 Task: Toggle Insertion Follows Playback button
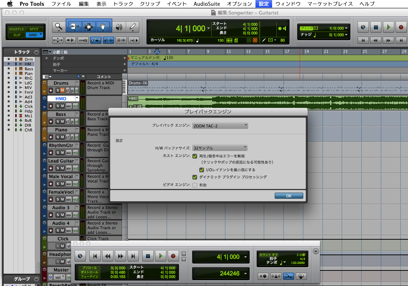[134, 40]
